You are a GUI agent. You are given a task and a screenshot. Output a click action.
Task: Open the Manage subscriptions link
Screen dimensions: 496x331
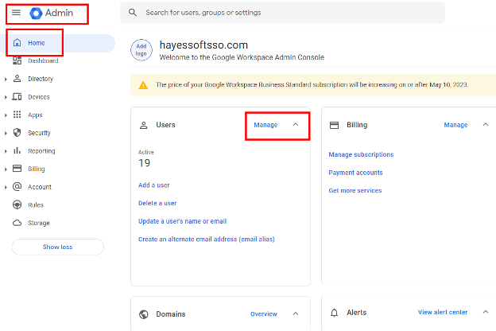coord(361,154)
